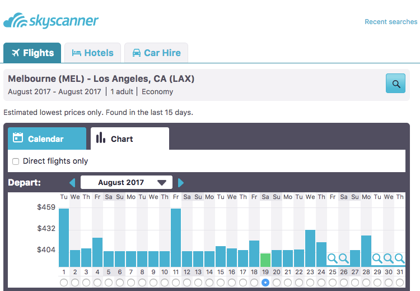
Task: Click the Melbourne to Los Angeles route heading
Action: [101, 78]
